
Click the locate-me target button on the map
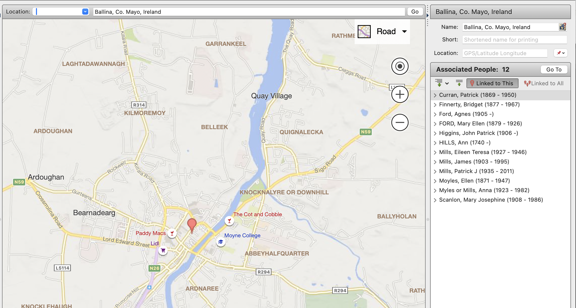coord(400,66)
